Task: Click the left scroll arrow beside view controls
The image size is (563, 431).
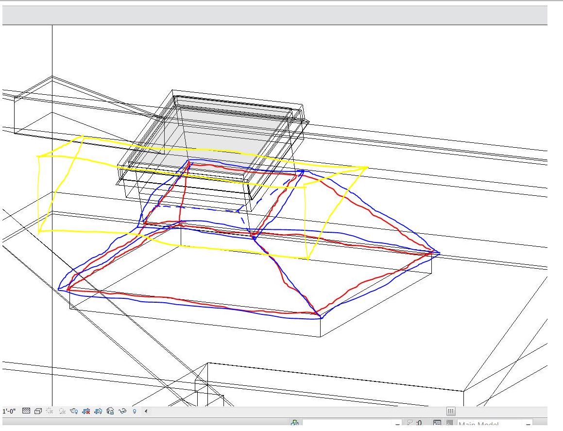Action: (146, 411)
